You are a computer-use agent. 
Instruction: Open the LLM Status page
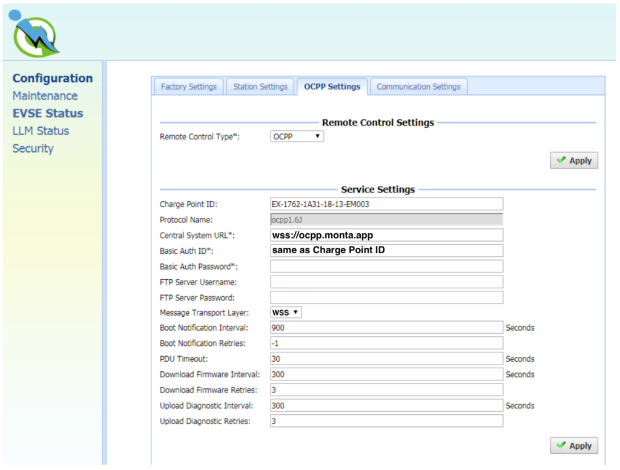pyautogui.click(x=41, y=131)
